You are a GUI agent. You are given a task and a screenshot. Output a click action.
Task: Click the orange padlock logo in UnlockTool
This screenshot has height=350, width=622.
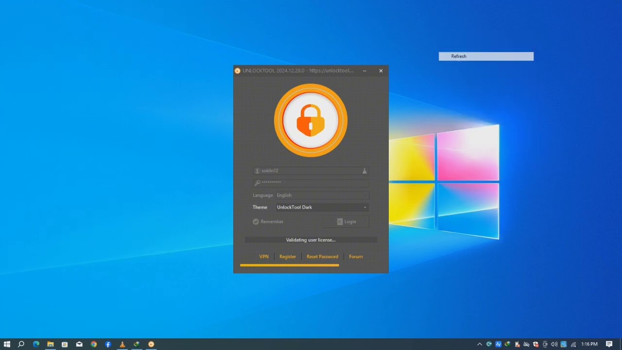click(x=311, y=120)
